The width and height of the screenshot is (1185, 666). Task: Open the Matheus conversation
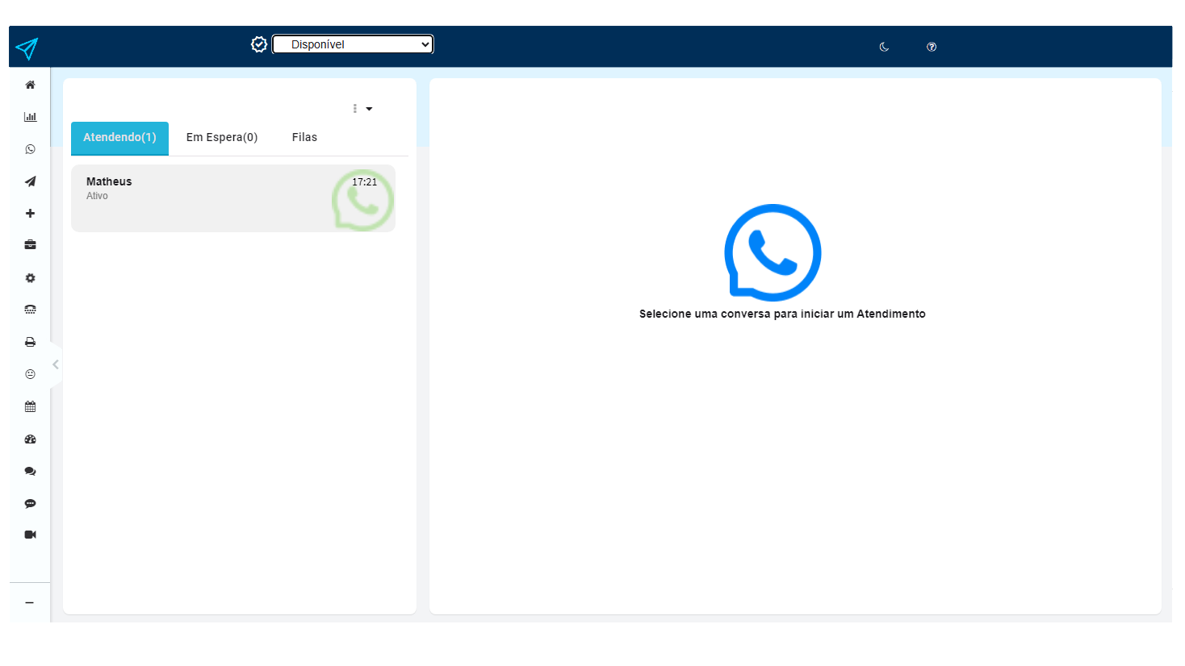tap(233, 198)
